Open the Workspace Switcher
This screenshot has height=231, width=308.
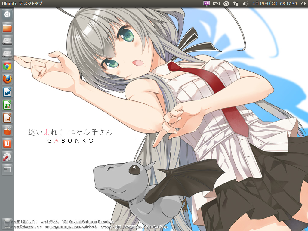[7, 170]
